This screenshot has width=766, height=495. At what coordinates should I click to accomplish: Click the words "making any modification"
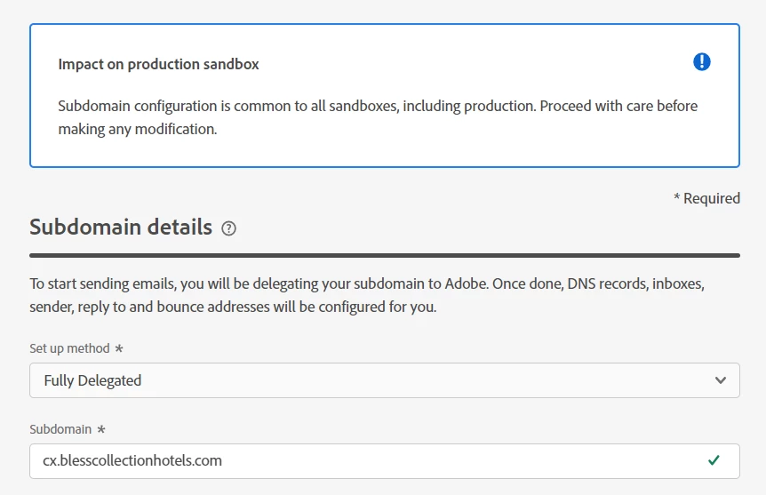pyautogui.click(x=138, y=129)
